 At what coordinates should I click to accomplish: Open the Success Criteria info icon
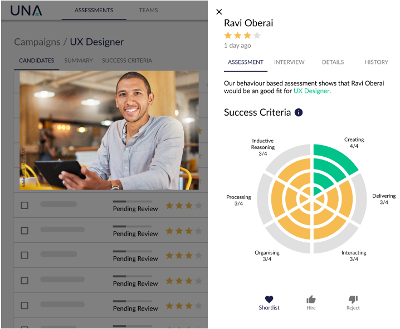click(x=299, y=112)
